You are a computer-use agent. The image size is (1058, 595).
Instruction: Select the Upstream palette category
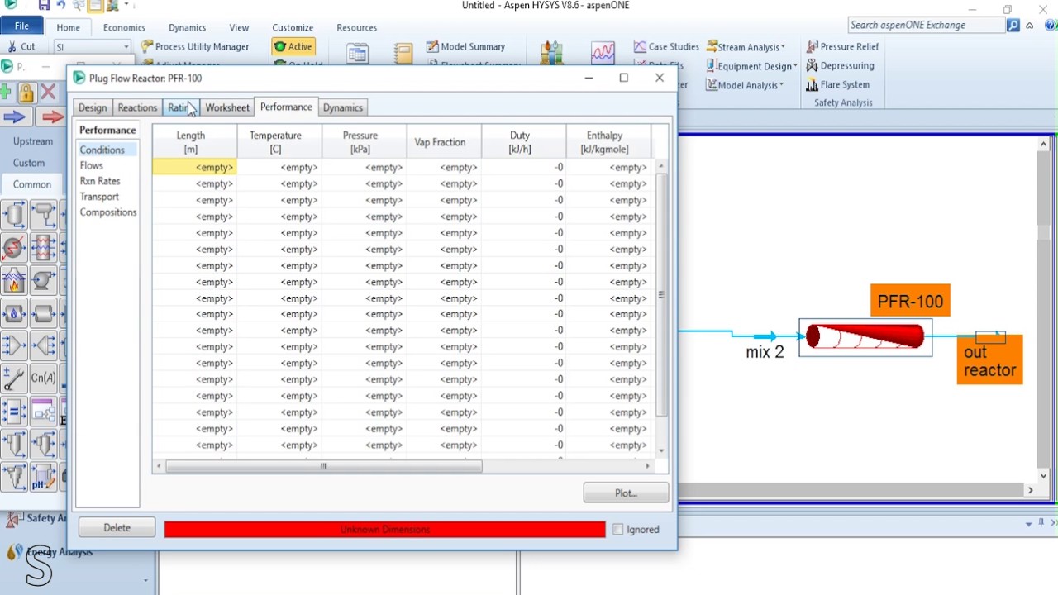coord(33,141)
